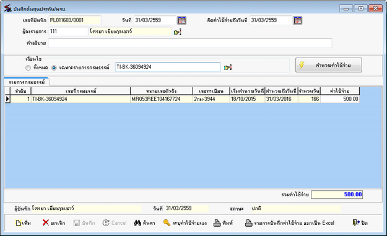
Task: Click the เพิ่ม add new button
Action: (x=23, y=223)
